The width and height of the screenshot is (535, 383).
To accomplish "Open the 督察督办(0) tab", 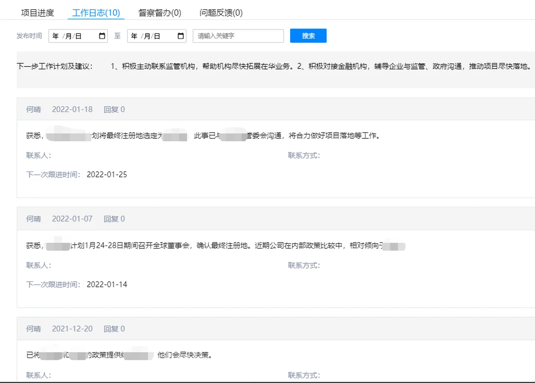I will click(160, 13).
